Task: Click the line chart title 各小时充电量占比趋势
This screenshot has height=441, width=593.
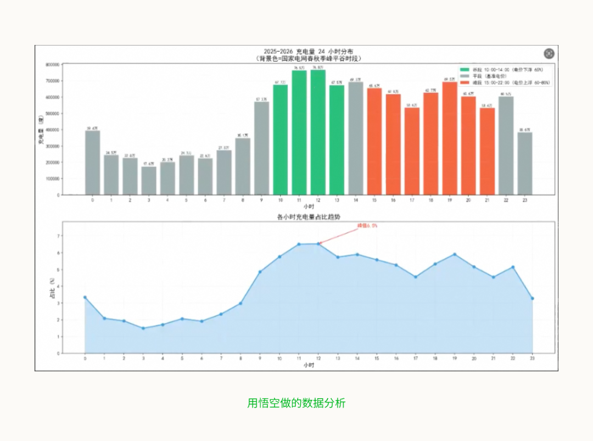Action: pyautogui.click(x=308, y=217)
